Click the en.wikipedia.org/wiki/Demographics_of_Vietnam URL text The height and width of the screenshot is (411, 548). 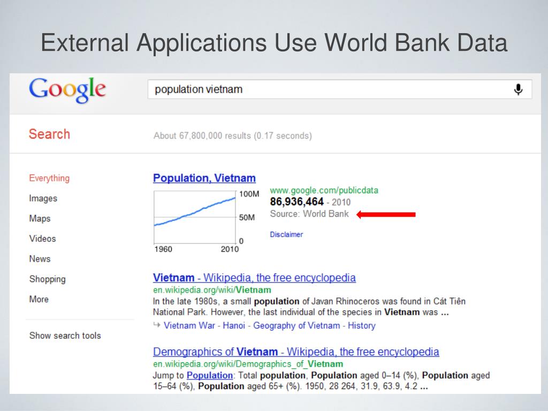point(248,364)
